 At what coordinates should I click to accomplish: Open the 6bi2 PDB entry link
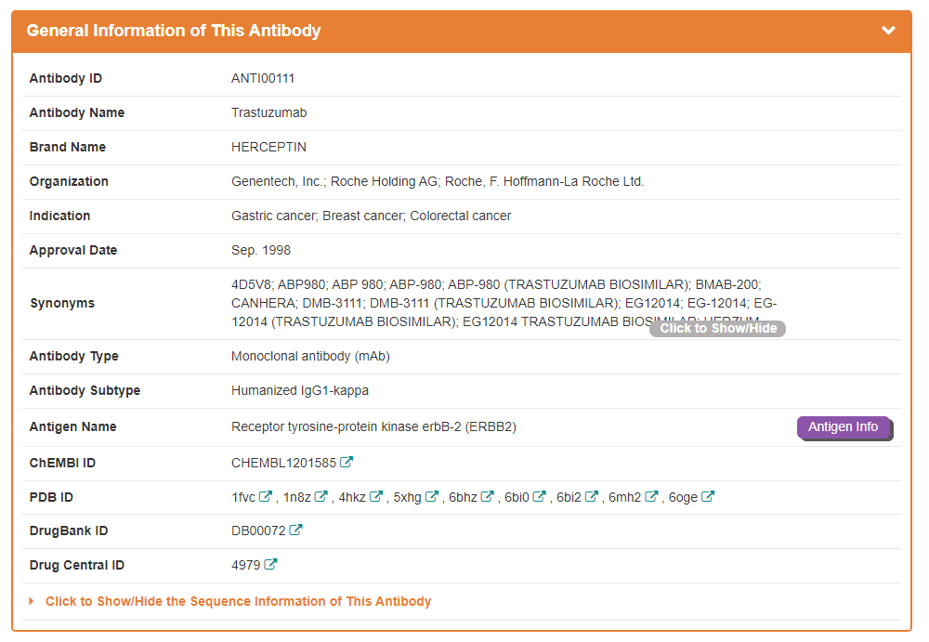(569, 497)
